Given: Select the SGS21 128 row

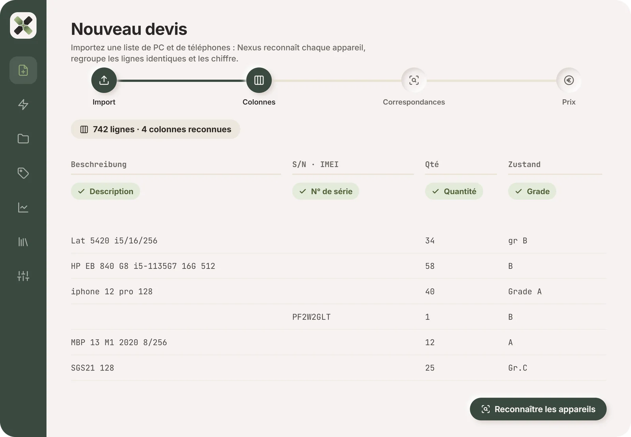Looking at the screenshot, I should click(x=338, y=368).
